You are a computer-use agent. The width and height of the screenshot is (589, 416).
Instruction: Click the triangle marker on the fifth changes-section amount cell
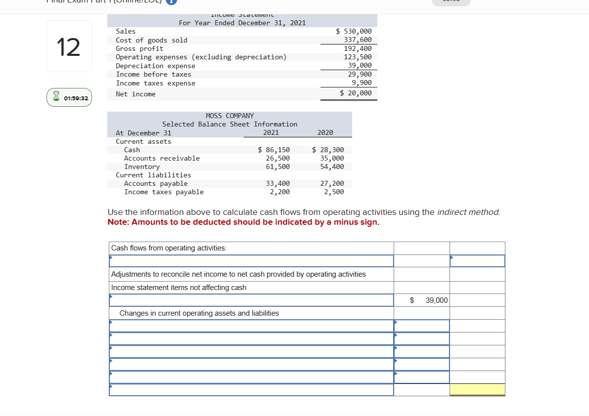click(x=396, y=374)
